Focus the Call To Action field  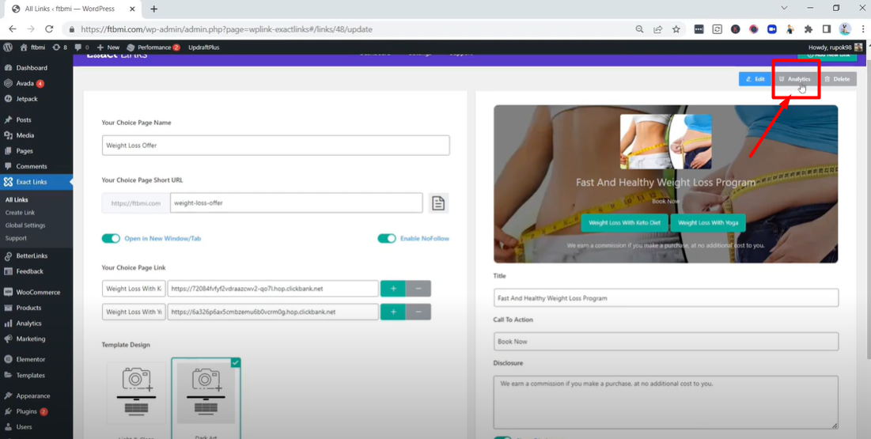(x=666, y=341)
